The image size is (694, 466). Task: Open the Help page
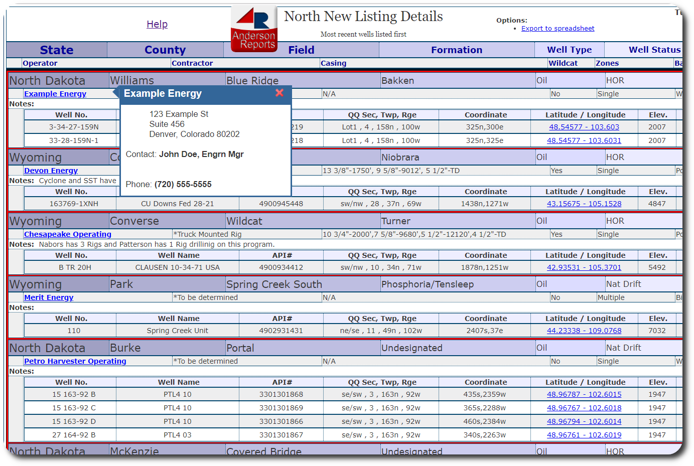tap(157, 24)
